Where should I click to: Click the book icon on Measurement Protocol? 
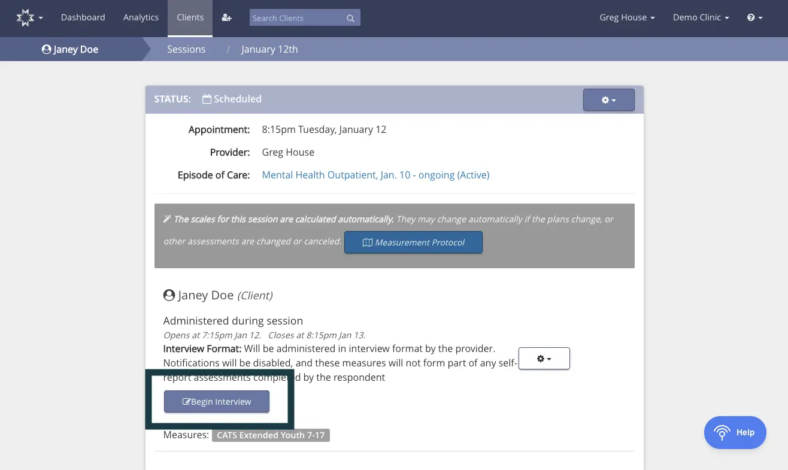pyautogui.click(x=368, y=242)
